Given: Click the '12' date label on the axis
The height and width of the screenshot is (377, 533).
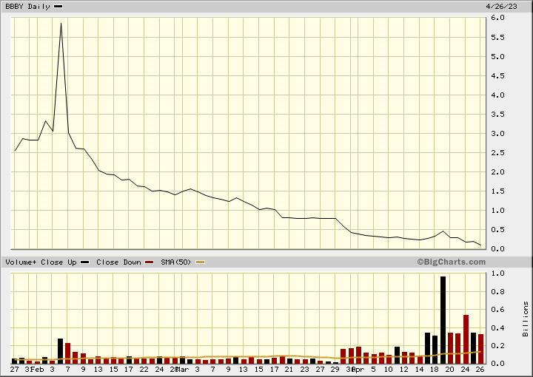Looking at the screenshot, I should coord(403,370).
